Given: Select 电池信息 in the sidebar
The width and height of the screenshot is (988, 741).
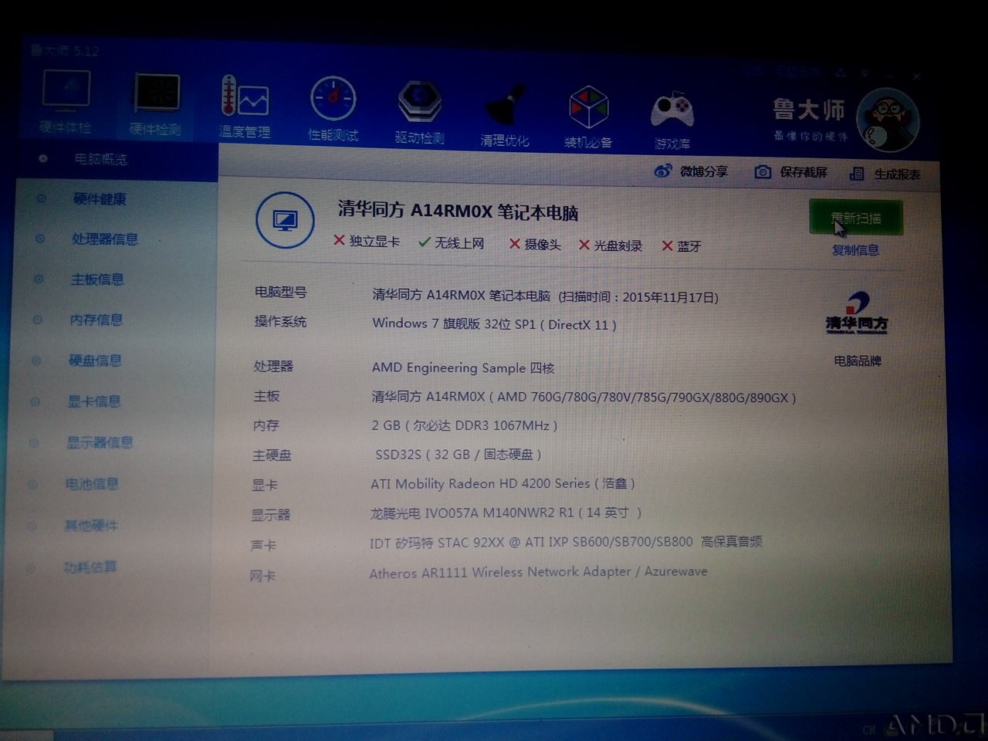Looking at the screenshot, I should (x=92, y=484).
